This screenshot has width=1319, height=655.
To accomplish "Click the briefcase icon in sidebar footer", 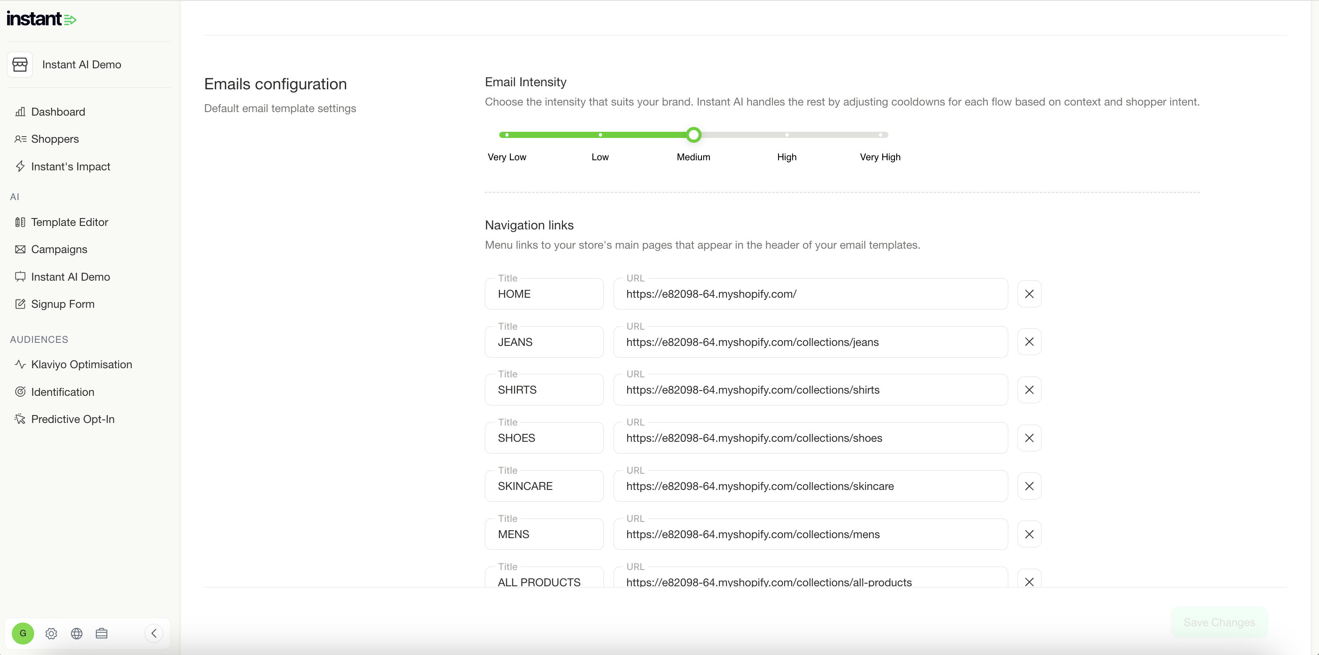I will (102, 634).
